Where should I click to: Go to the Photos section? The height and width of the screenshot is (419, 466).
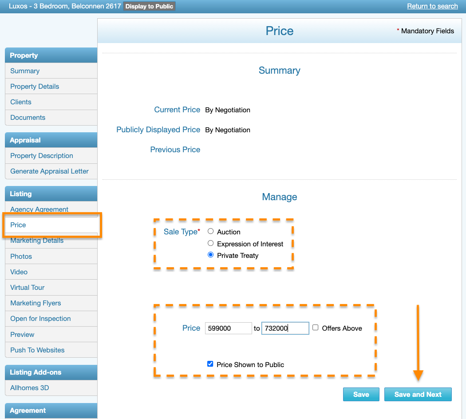tap(21, 257)
